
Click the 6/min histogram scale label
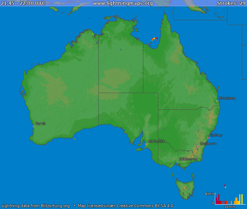coord(209,194)
